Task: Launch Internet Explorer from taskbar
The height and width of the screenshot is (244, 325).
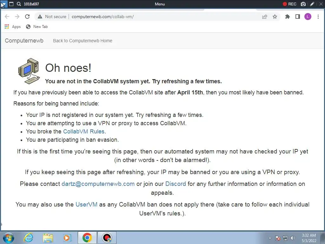Action: click(28, 238)
